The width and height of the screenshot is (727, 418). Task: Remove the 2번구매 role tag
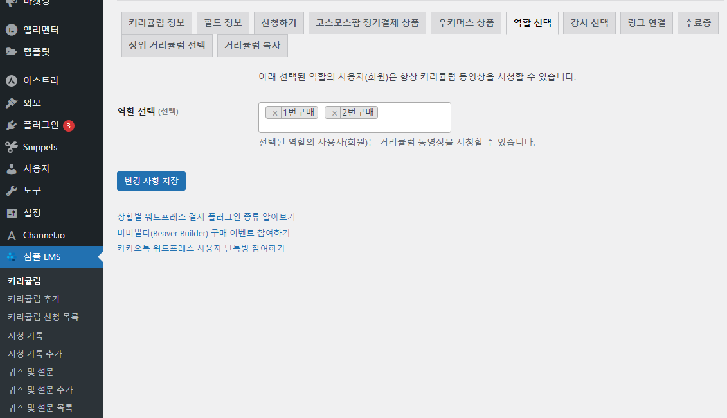[334, 112]
